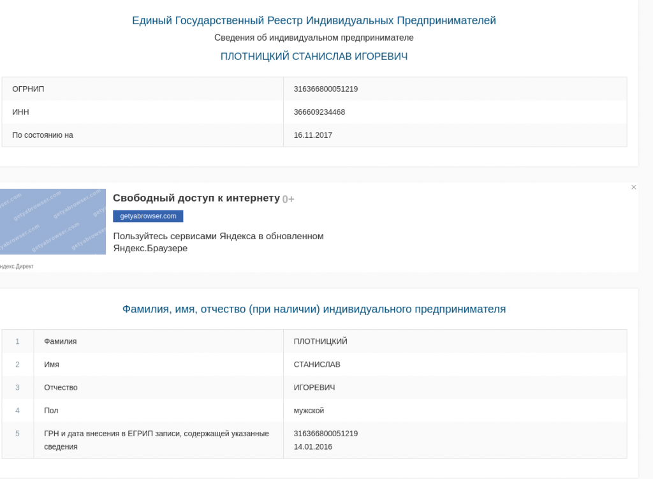The height and width of the screenshot is (479, 653).
Task: Click the 'По состоянию на' row label
Action: [43, 135]
